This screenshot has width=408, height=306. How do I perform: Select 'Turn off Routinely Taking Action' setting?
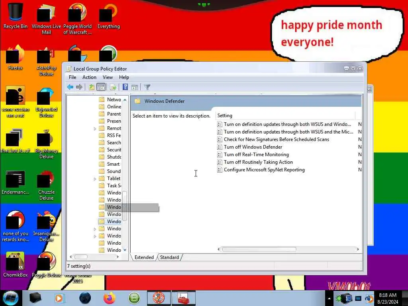click(x=258, y=162)
